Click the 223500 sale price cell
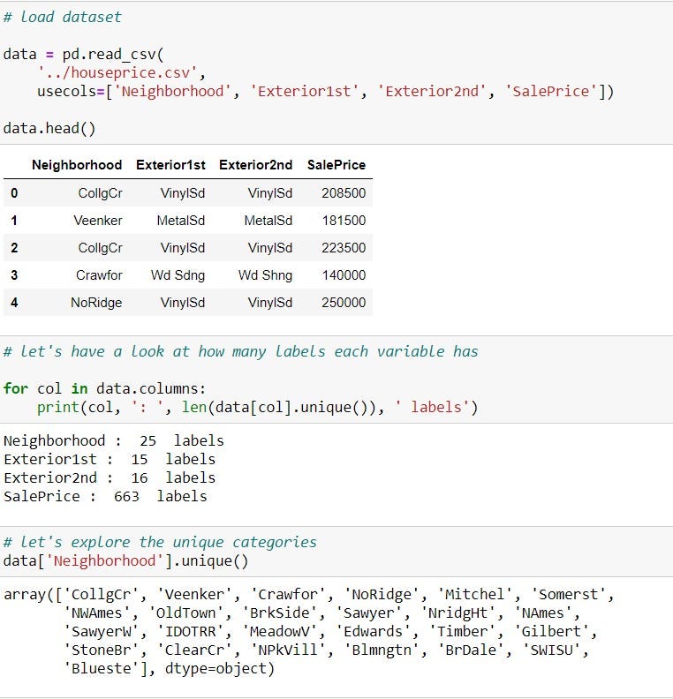Screen dimensions: 673x699 point(344,248)
